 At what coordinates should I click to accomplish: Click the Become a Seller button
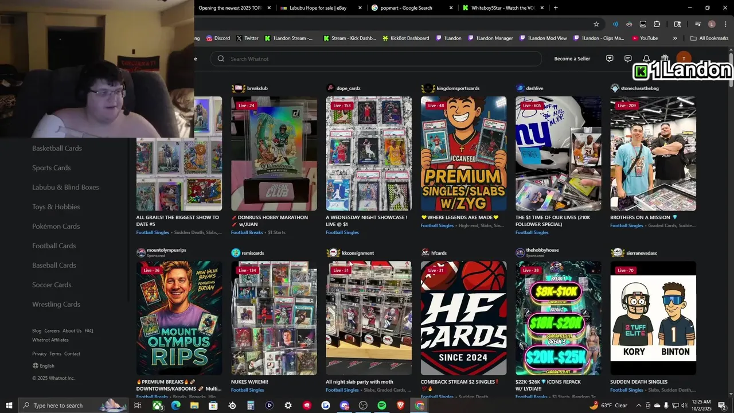pos(572,59)
